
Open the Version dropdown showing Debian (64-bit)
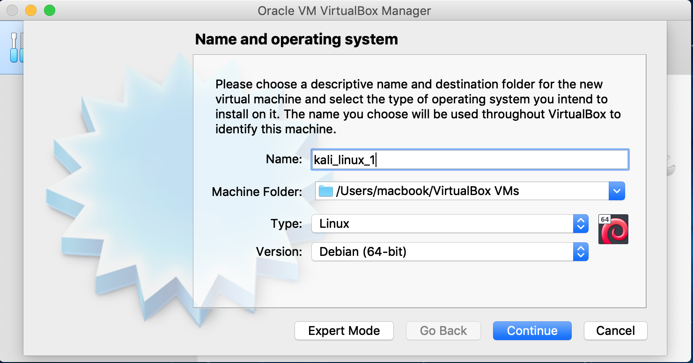click(x=450, y=252)
